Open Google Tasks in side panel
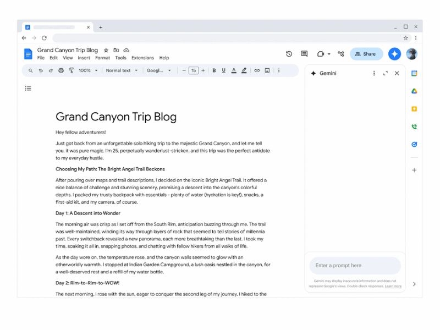The height and width of the screenshot is (330, 440). 414,144
